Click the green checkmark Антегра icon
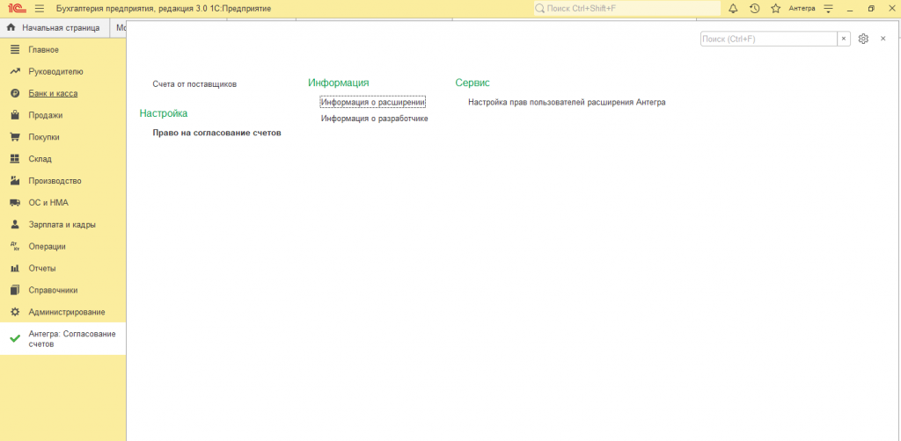This screenshot has width=901, height=441. click(14, 339)
